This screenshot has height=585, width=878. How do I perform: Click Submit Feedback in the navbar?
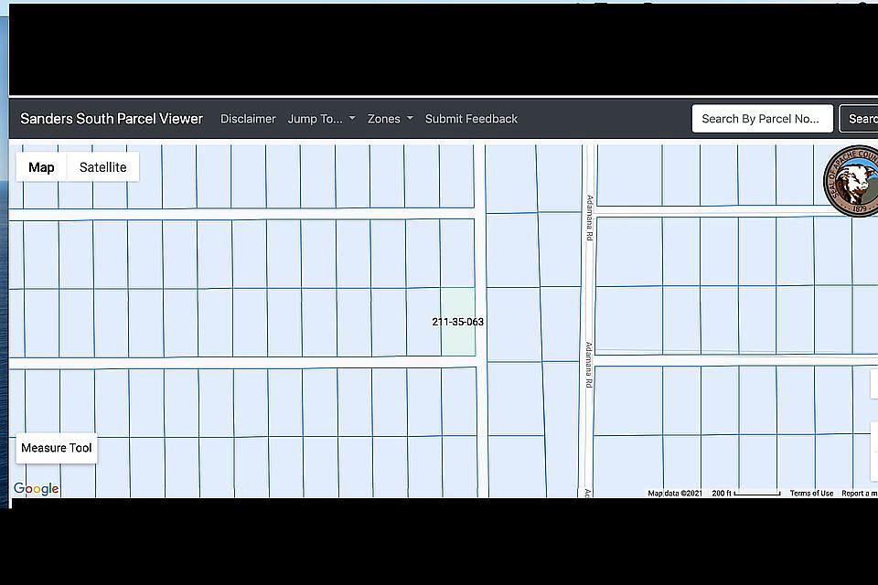[x=472, y=119]
